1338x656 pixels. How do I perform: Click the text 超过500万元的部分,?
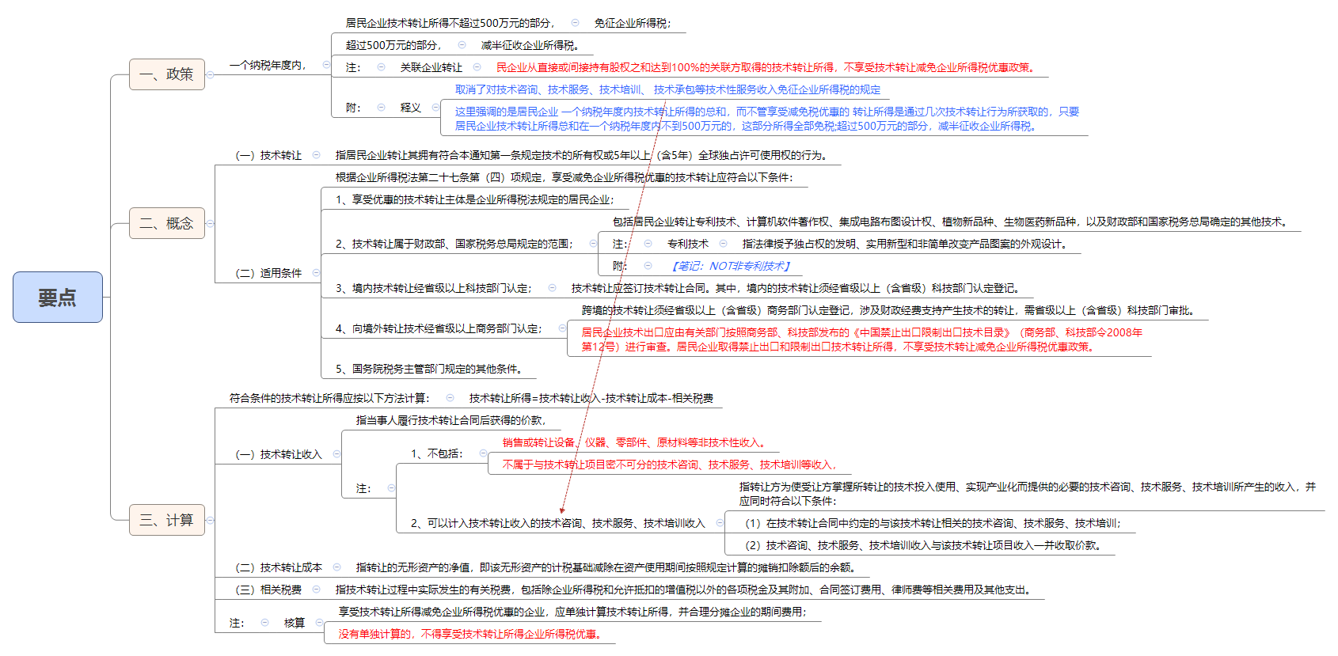click(x=393, y=45)
